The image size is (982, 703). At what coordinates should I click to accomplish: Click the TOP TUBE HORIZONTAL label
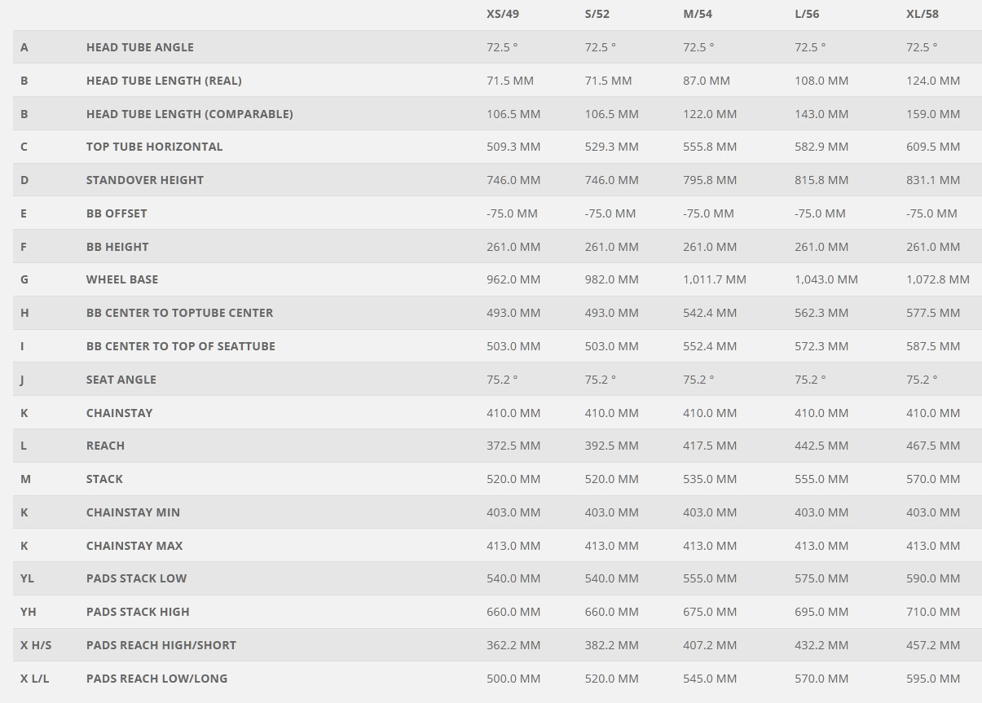tap(155, 147)
